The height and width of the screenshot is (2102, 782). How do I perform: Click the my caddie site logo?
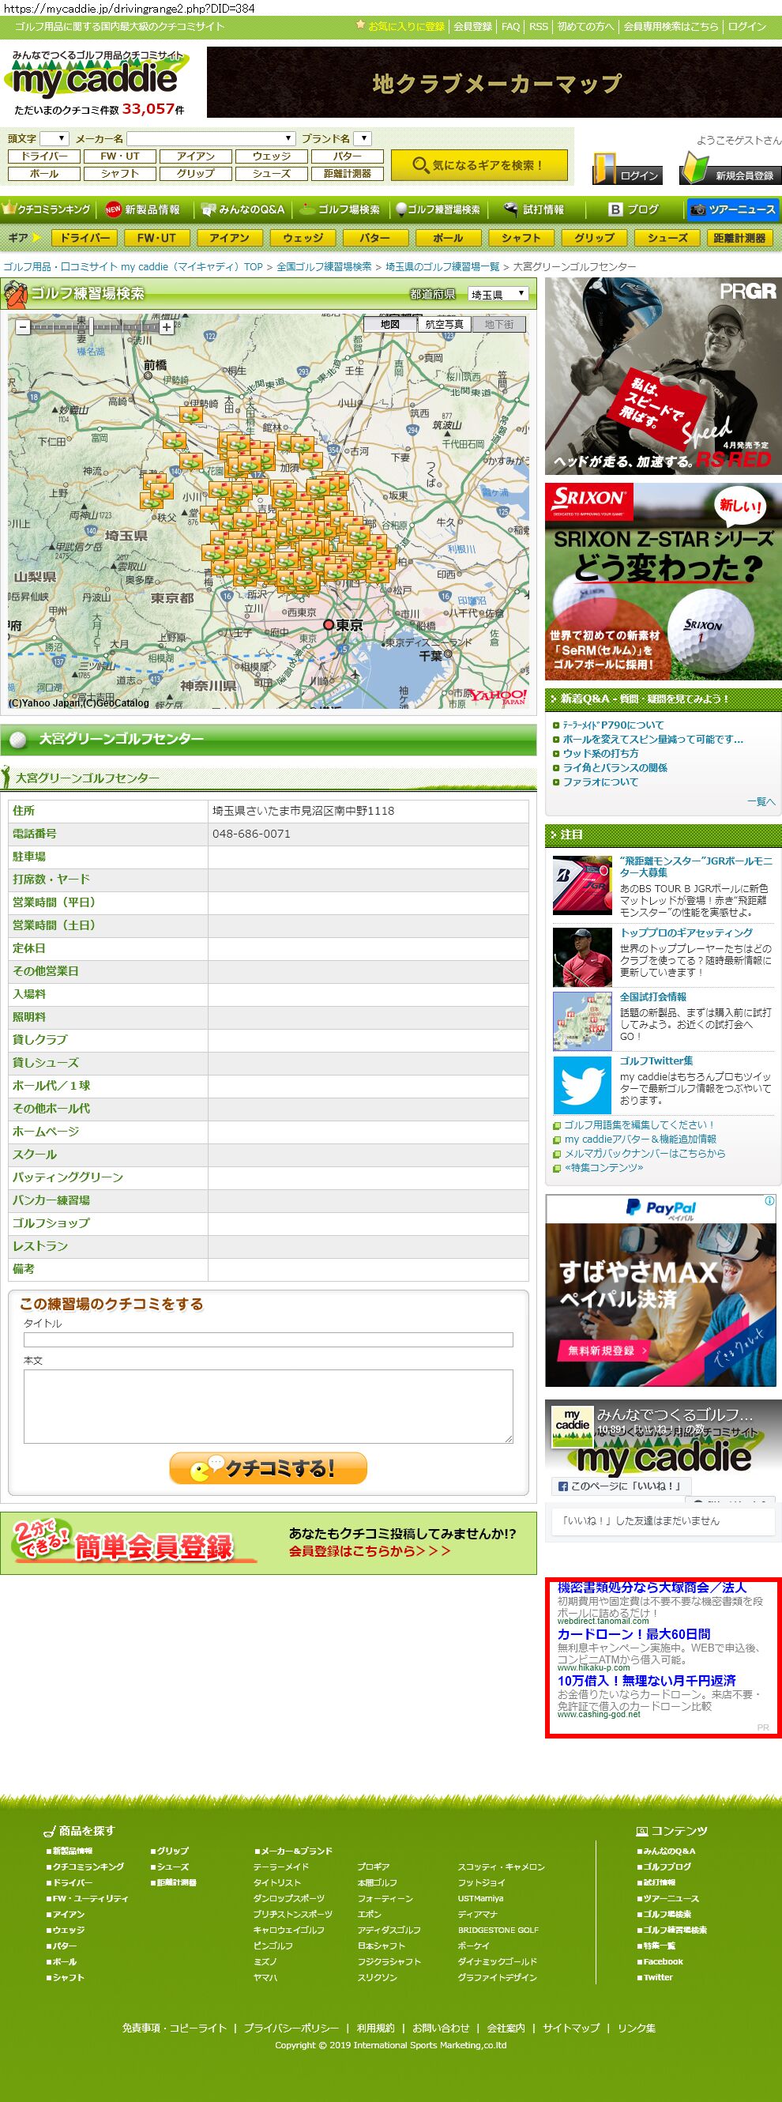(x=96, y=75)
